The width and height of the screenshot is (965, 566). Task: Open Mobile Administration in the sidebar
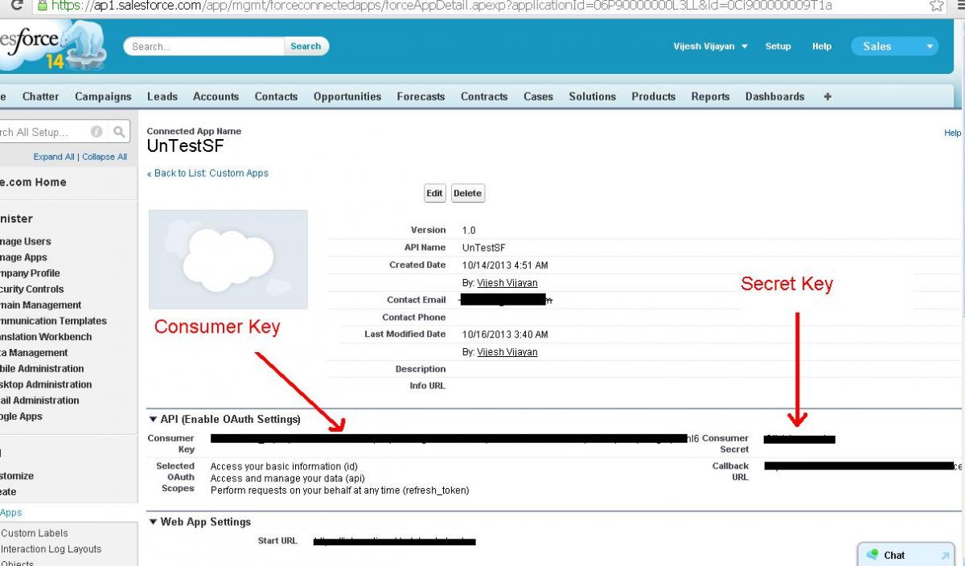click(x=42, y=369)
